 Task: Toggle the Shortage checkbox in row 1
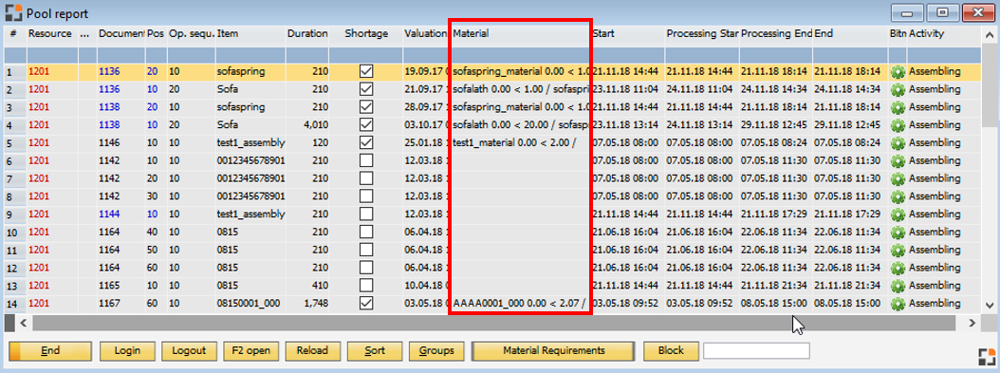click(x=366, y=72)
